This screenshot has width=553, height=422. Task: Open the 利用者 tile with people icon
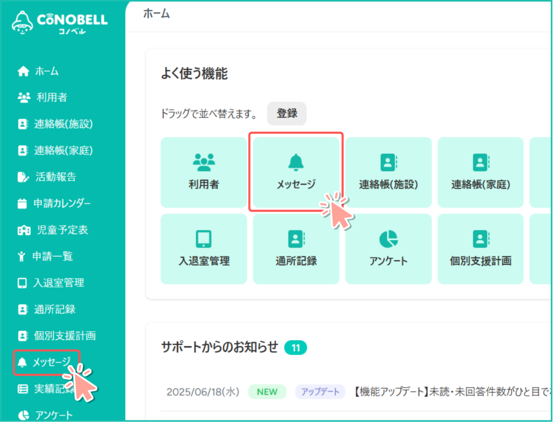[x=204, y=172]
